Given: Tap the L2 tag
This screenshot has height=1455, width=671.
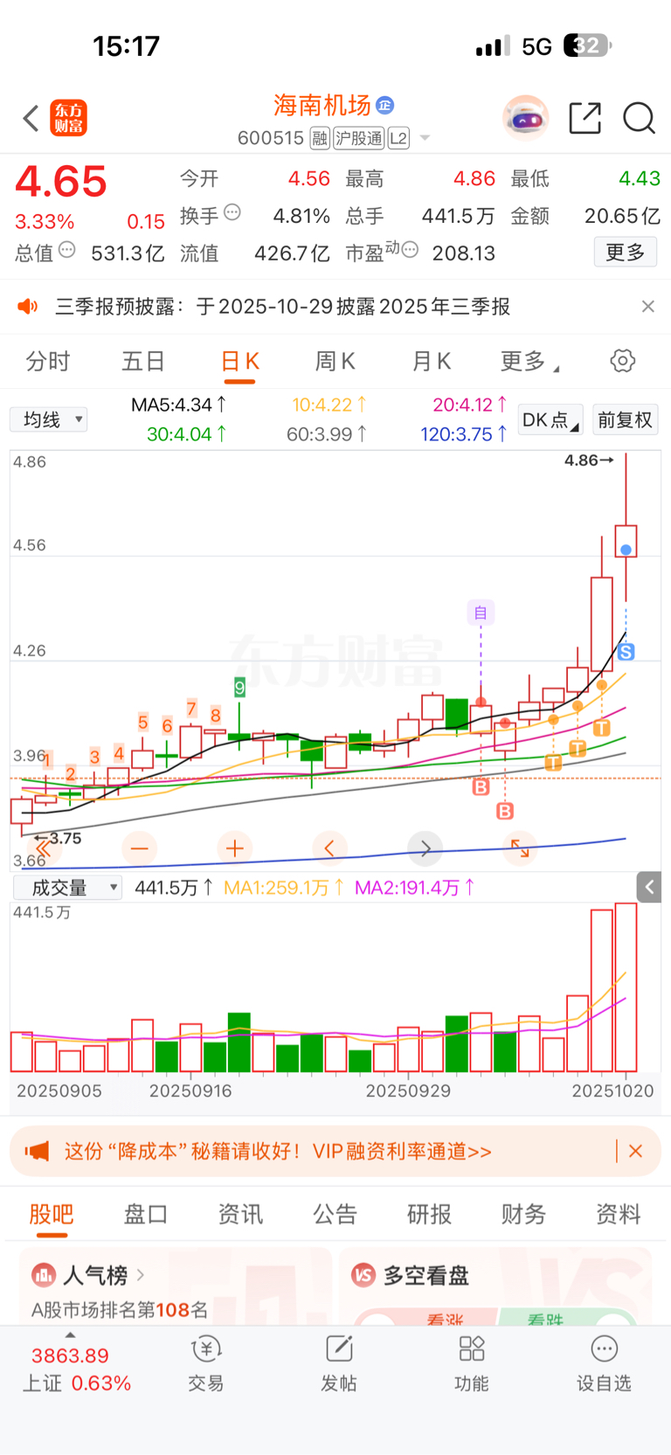Looking at the screenshot, I should (398, 138).
